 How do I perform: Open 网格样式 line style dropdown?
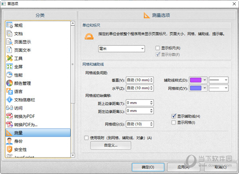(219, 88)
